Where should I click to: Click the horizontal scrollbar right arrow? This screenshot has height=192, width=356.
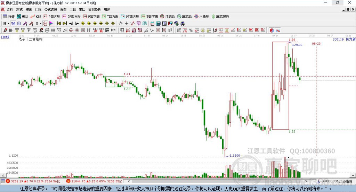pyautogui.click(x=306, y=181)
